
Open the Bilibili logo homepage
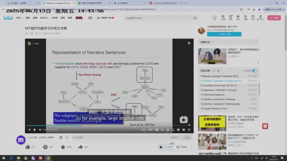click(8, 18)
